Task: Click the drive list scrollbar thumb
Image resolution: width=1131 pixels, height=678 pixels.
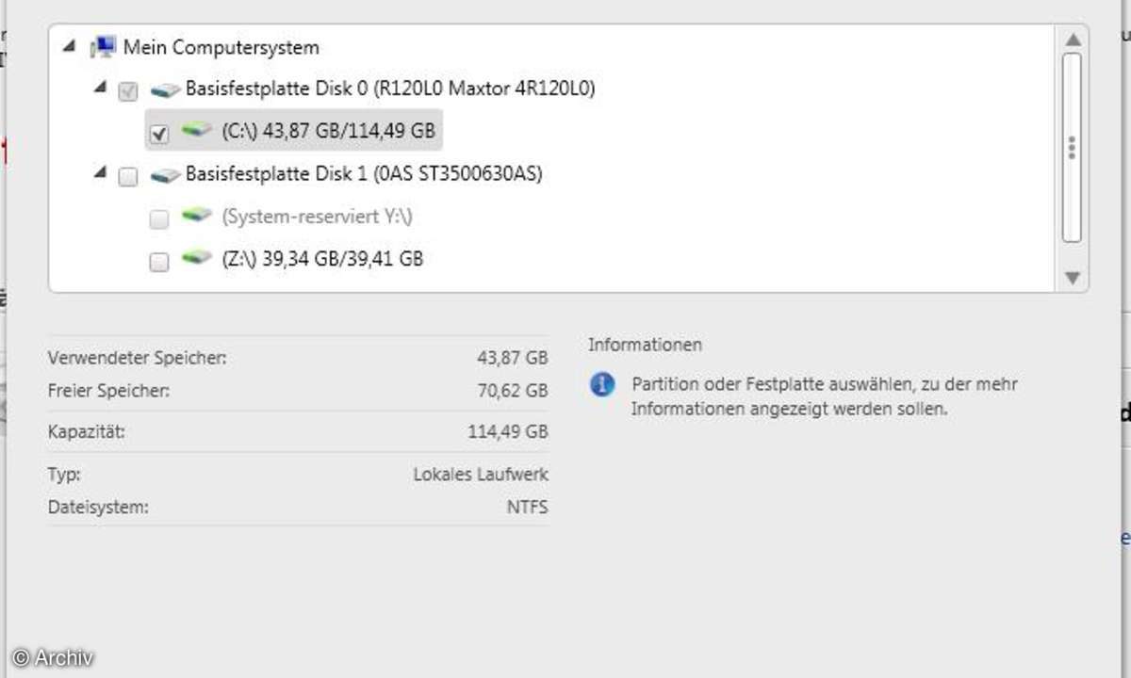Action: tap(1072, 148)
